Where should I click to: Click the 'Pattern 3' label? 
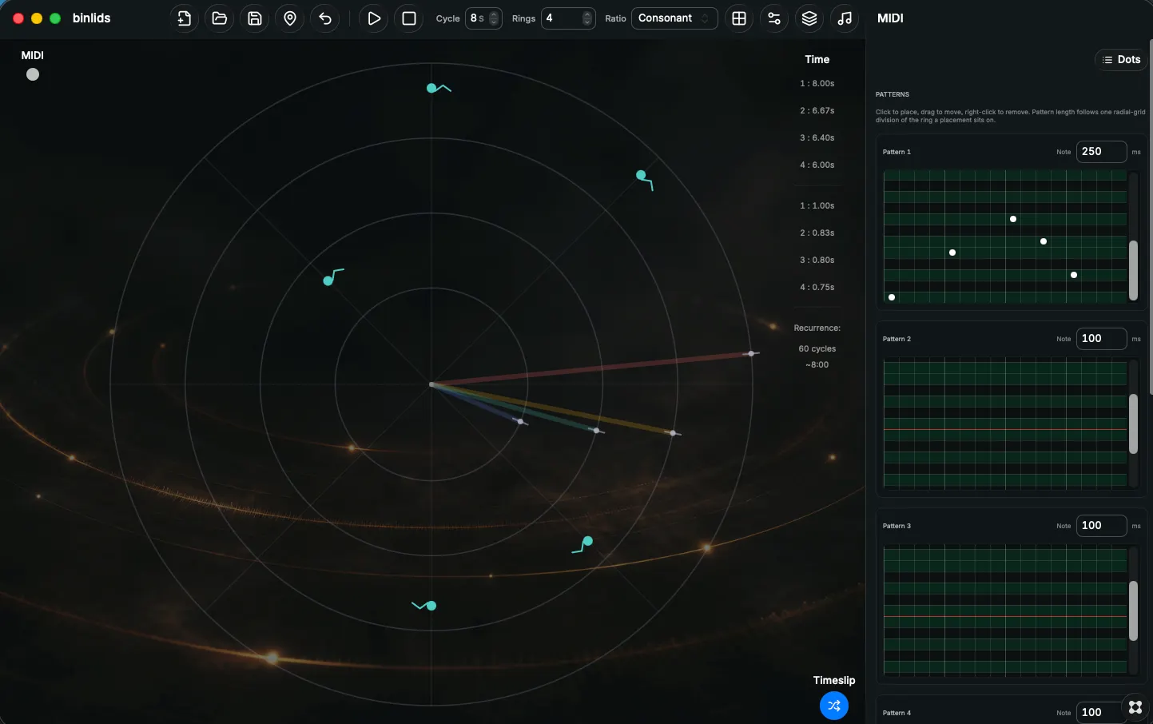pos(897,526)
